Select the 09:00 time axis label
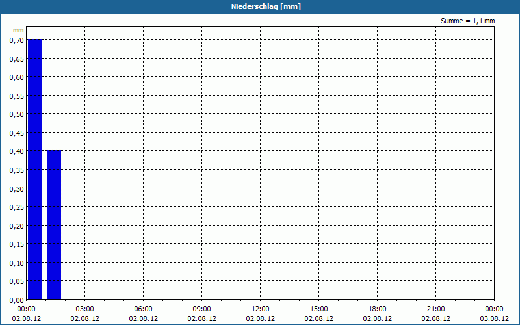 [201, 309]
